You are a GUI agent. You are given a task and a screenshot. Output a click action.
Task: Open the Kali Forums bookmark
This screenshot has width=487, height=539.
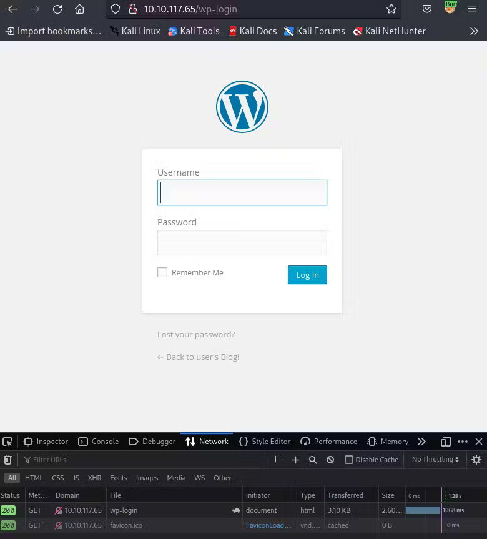315,31
